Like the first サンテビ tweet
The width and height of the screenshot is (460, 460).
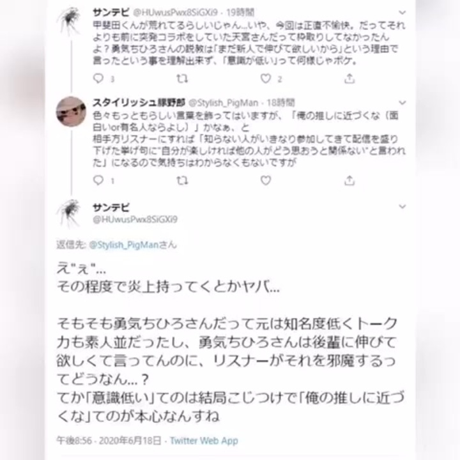266,79
